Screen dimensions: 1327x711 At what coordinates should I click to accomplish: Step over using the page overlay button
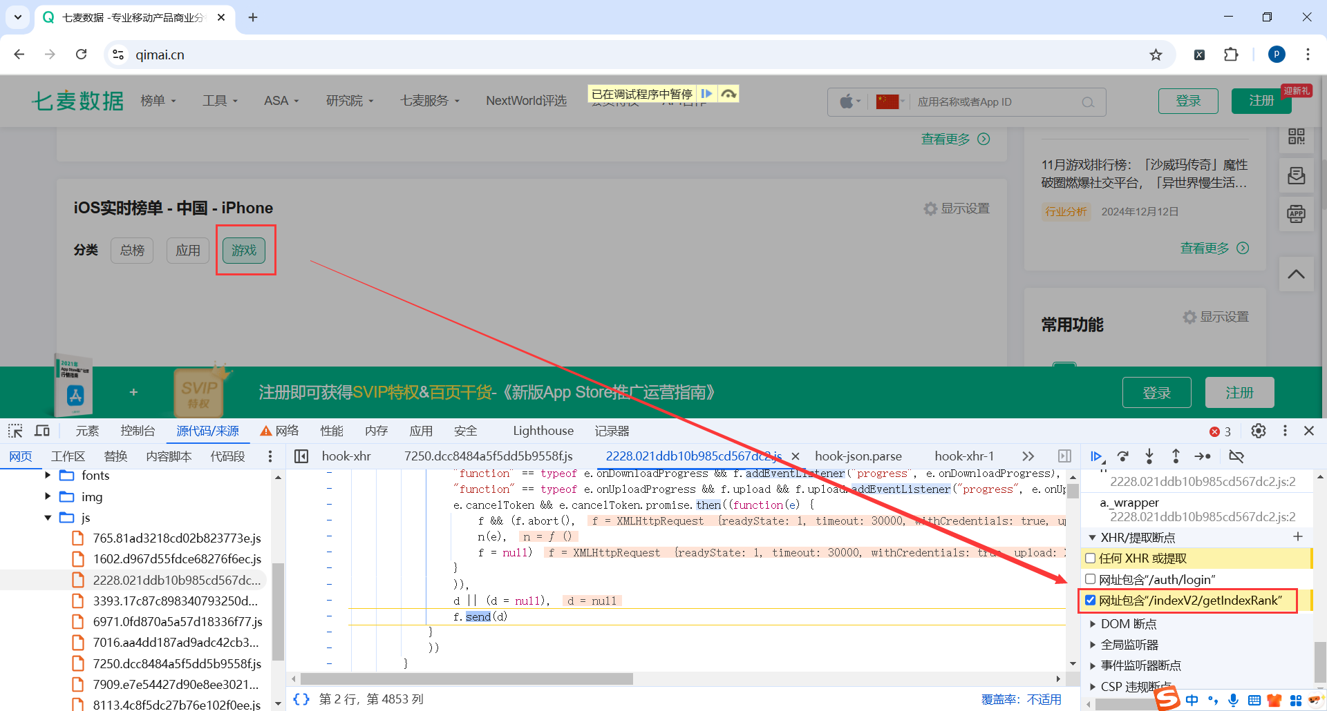[x=728, y=94]
